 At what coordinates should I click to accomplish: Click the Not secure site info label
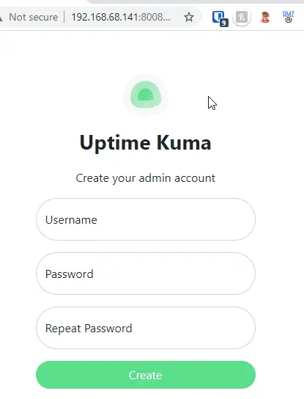[x=33, y=18]
